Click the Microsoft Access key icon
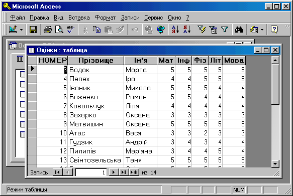Viewport: 293px width, 196px height. (x=7, y=7)
